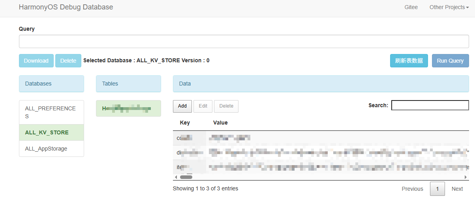
Task: Execute with the Run Query button
Action: pyautogui.click(x=450, y=61)
